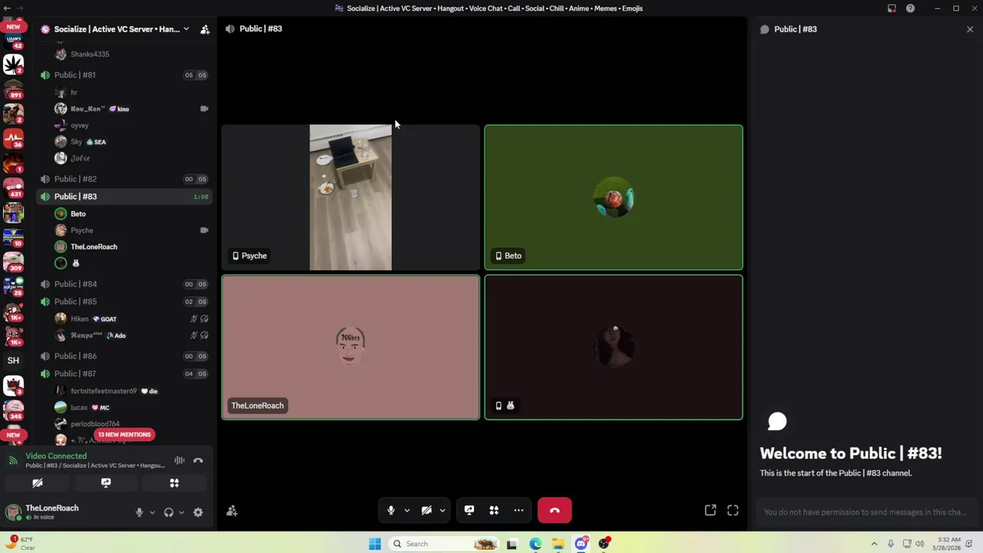
Task: Invite friends icon at bottom-left of call
Action: click(232, 511)
